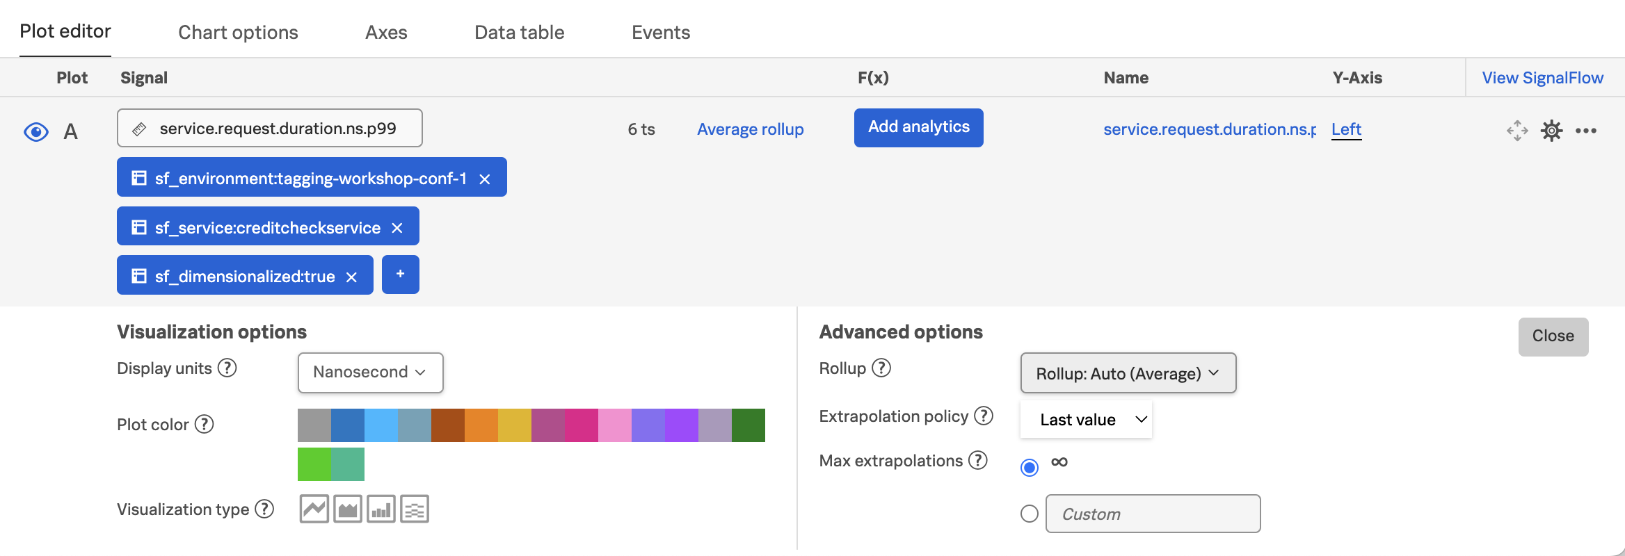Select the line chart visualization type
The width and height of the screenshot is (1625, 556).
pyautogui.click(x=314, y=509)
